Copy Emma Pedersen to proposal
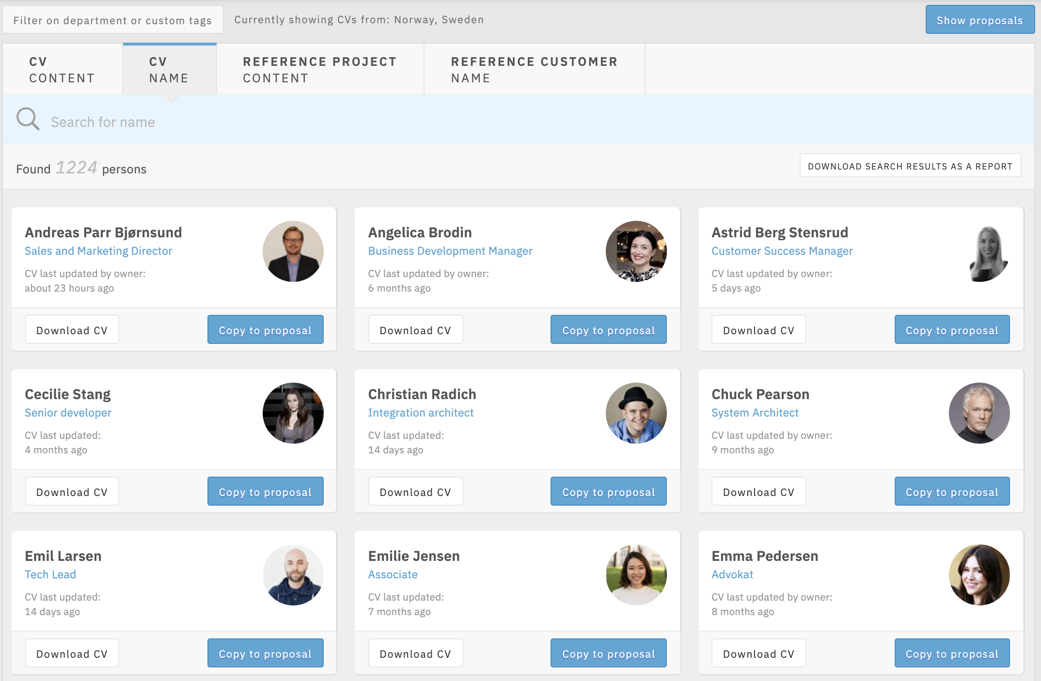The width and height of the screenshot is (1041, 681). 952,654
